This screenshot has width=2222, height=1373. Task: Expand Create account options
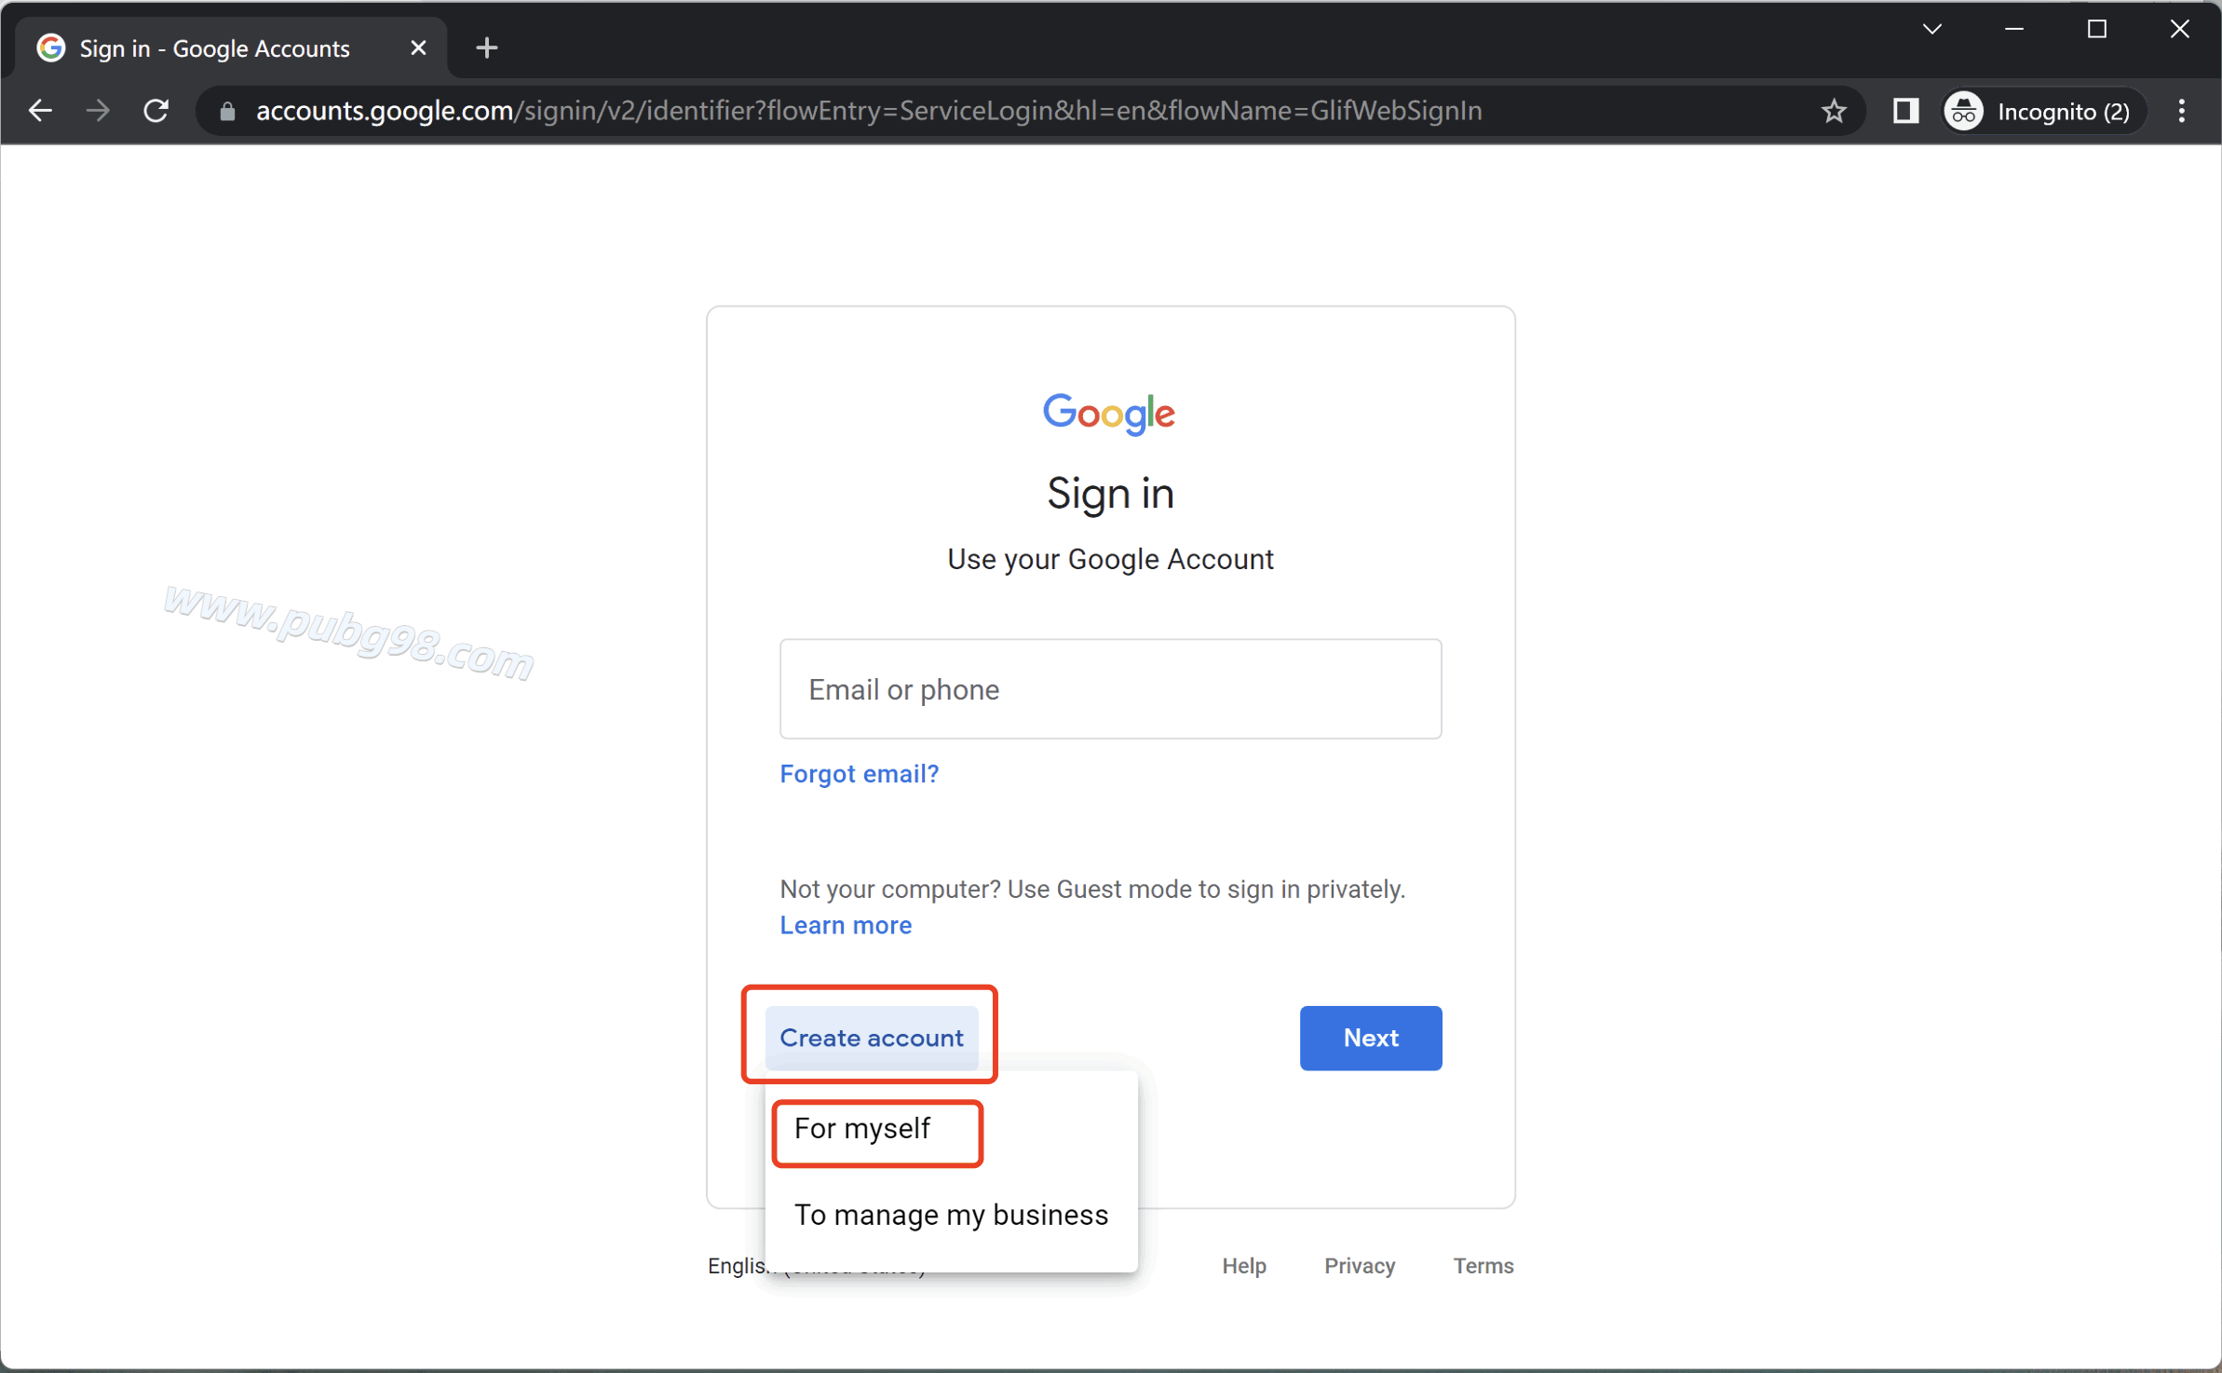tap(870, 1038)
